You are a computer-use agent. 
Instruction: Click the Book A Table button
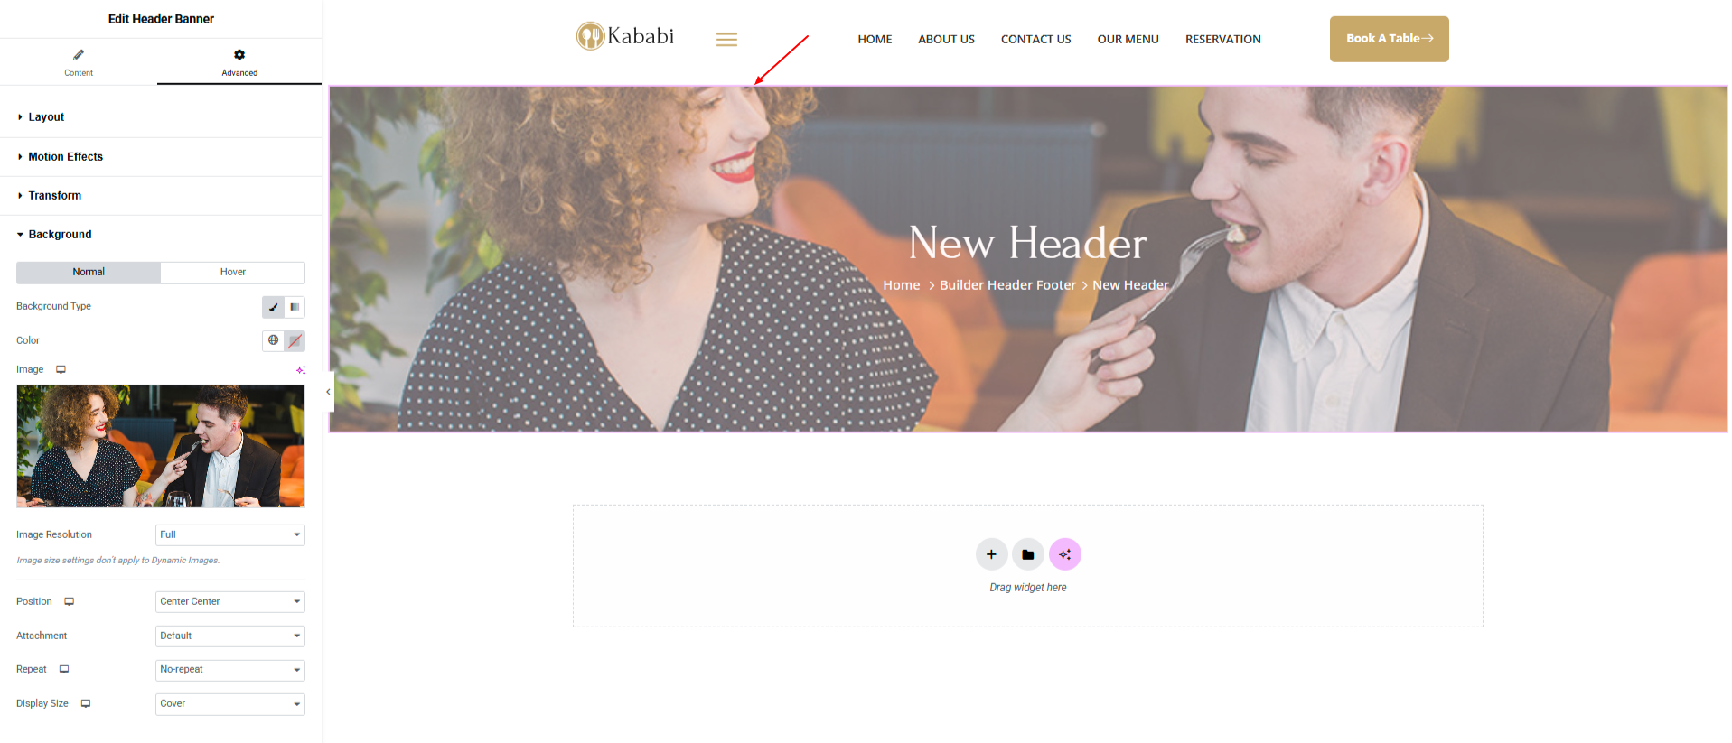click(1389, 39)
